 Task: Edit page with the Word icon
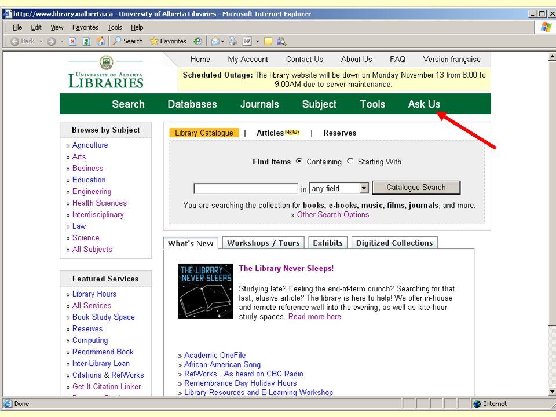coord(247,42)
